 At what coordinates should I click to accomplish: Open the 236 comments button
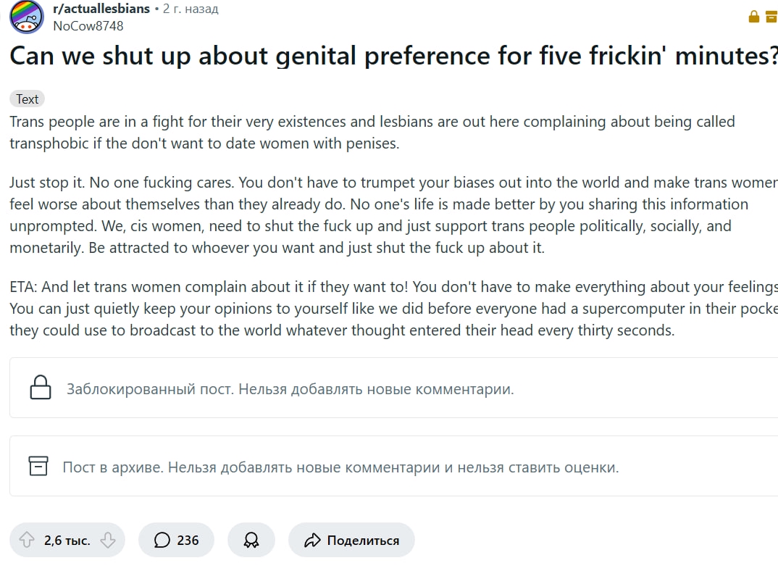click(x=176, y=540)
